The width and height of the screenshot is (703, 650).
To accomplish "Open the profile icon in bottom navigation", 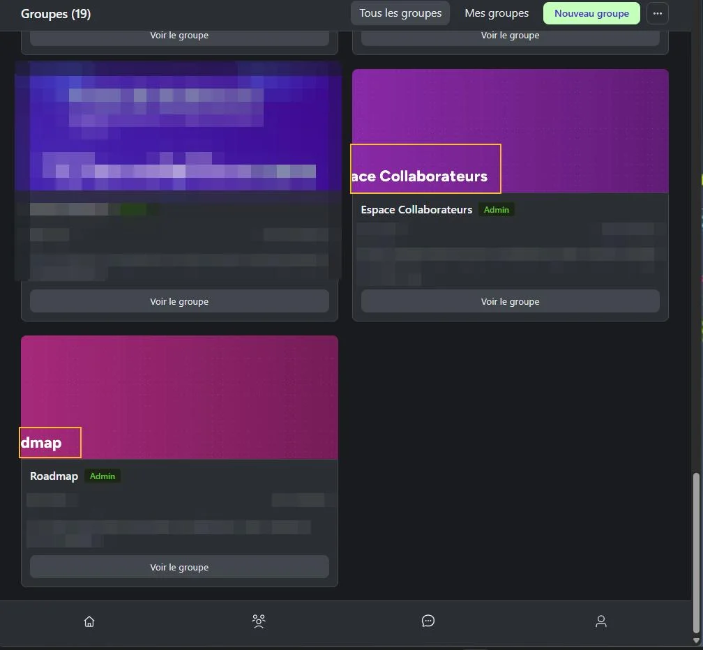I will point(600,621).
